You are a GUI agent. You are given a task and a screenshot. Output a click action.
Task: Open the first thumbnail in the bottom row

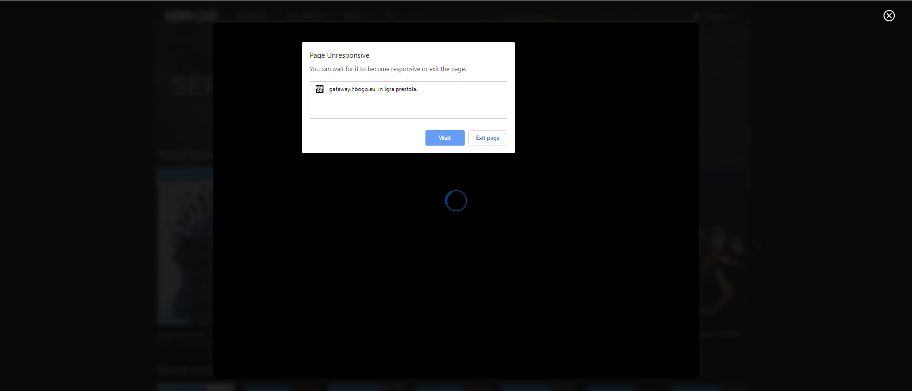click(x=196, y=387)
